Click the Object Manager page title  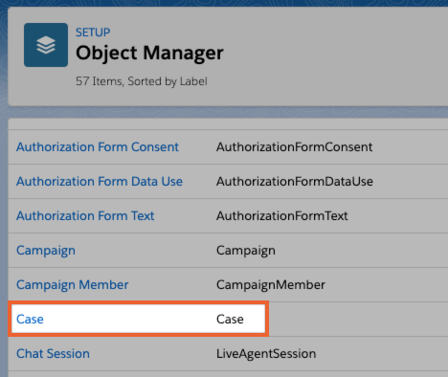[149, 53]
